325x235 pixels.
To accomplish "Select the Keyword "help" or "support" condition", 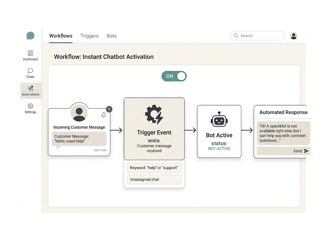I will pos(154,168).
